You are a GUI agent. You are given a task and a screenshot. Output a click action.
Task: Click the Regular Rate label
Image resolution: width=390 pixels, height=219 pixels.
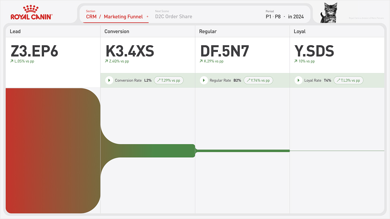[220, 80]
